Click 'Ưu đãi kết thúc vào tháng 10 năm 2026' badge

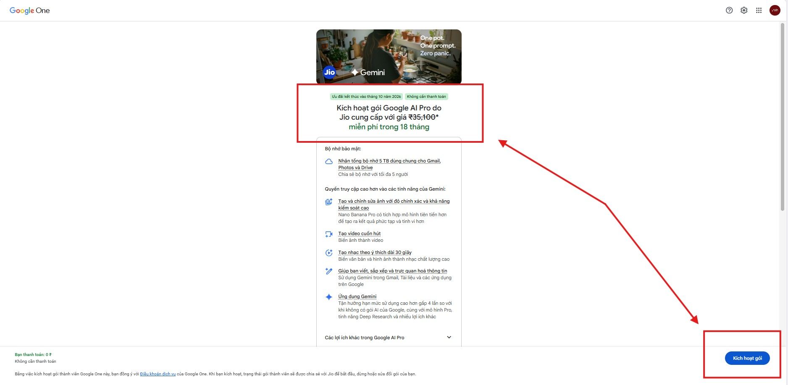366,97
